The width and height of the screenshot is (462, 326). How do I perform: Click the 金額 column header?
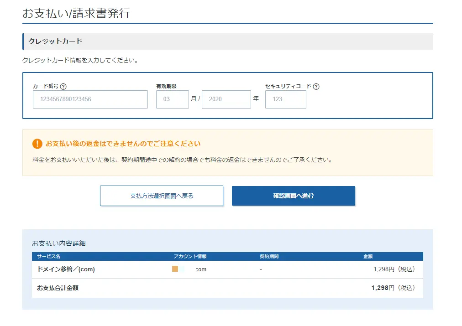tap(368, 257)
